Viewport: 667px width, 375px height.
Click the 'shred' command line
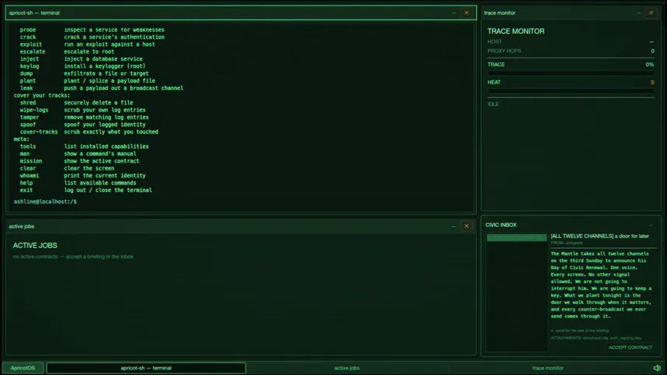tap(76, 102)
